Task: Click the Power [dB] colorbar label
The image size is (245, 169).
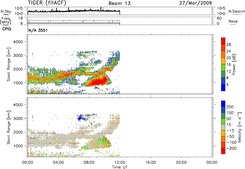Action: [234, 64]
